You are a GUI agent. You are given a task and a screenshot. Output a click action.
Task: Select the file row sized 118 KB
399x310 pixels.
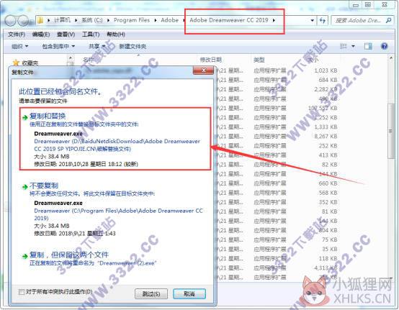coord(278,258)
